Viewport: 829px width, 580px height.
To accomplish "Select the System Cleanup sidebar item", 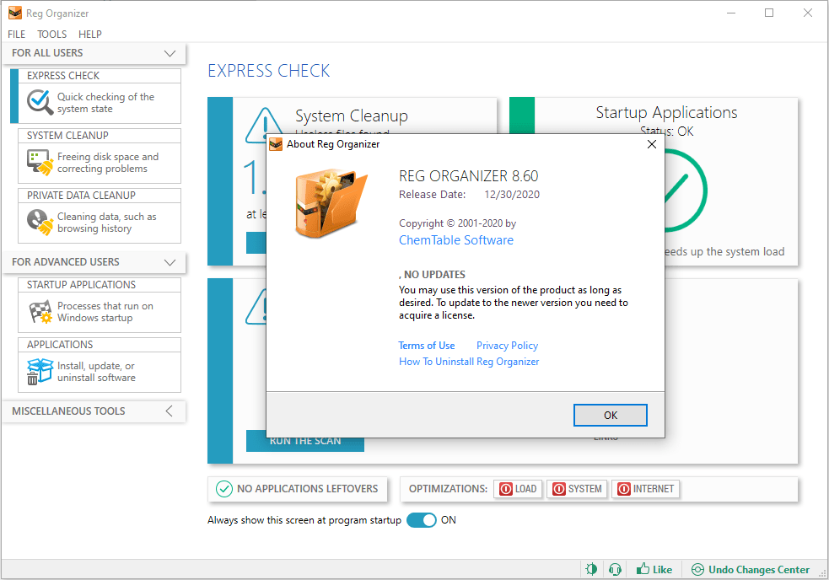I will click(x=100, y=155).
